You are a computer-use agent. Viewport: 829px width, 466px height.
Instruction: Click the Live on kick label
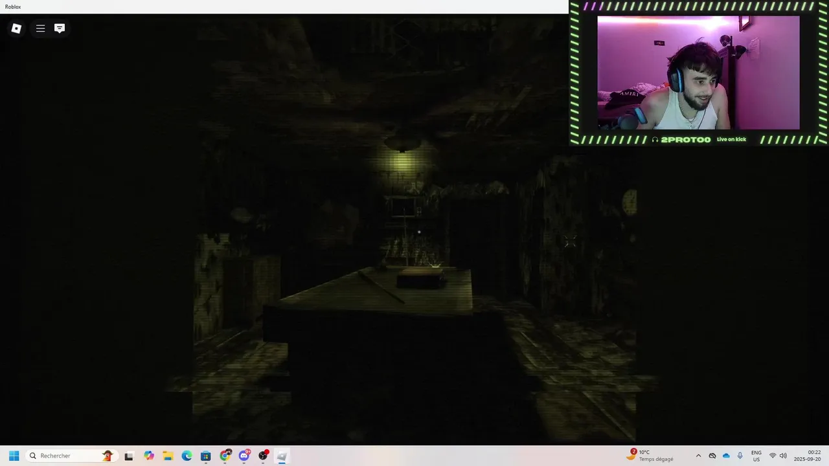click(732, 139)
